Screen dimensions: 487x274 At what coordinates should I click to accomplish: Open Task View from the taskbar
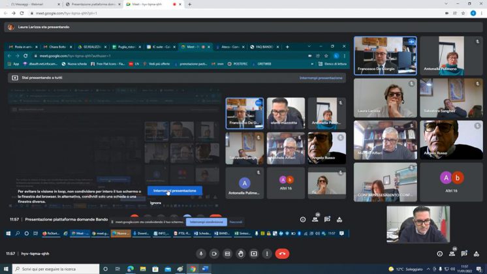coord(118,269)
